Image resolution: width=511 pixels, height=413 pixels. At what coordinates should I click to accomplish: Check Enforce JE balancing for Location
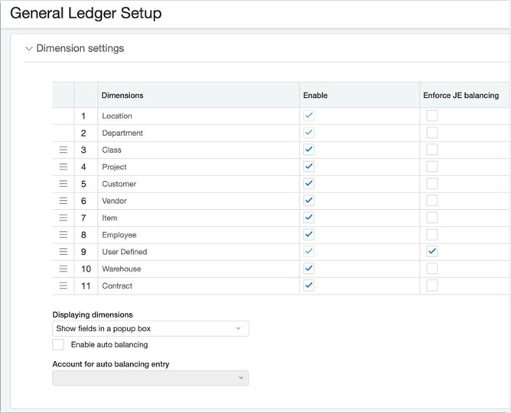click(432, 116)
